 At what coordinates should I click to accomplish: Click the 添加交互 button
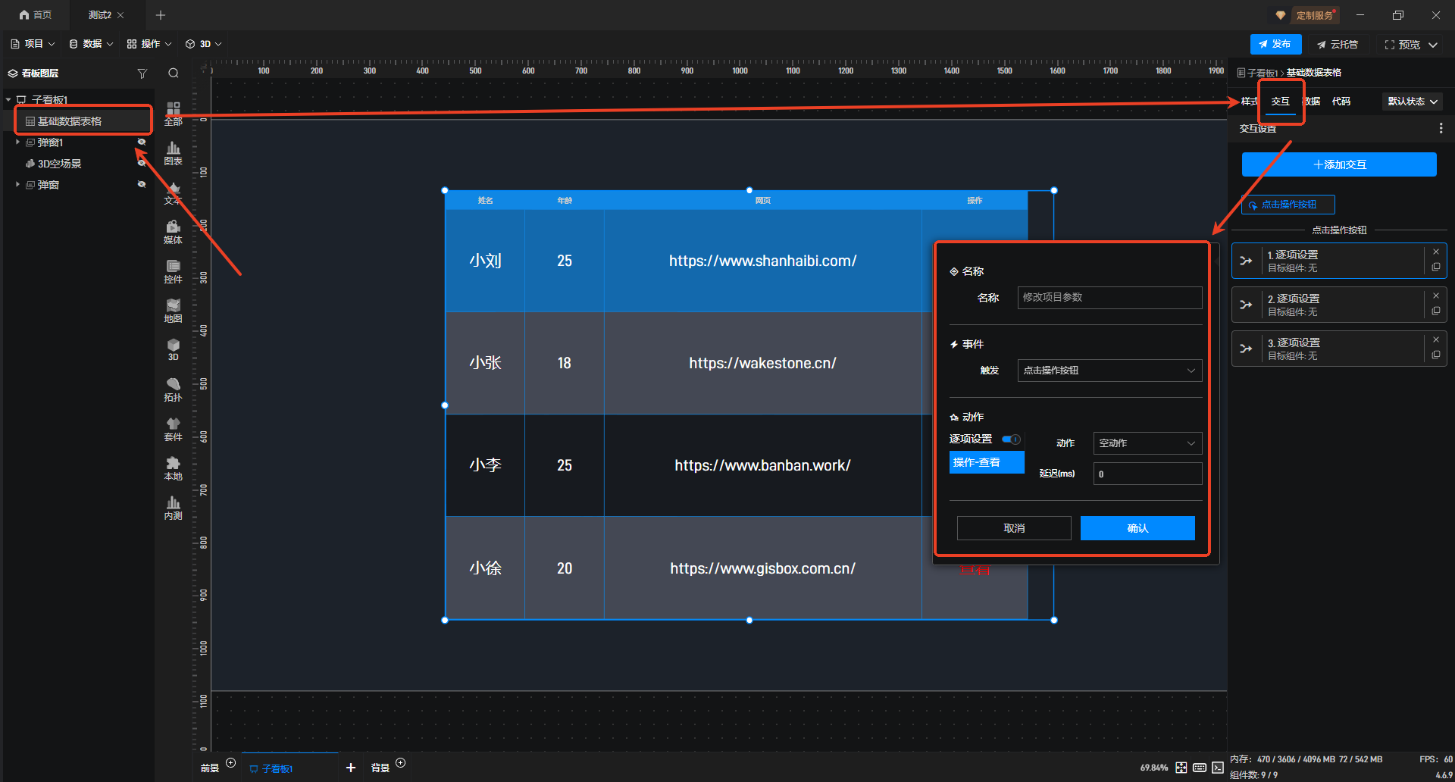(1339, 164)
